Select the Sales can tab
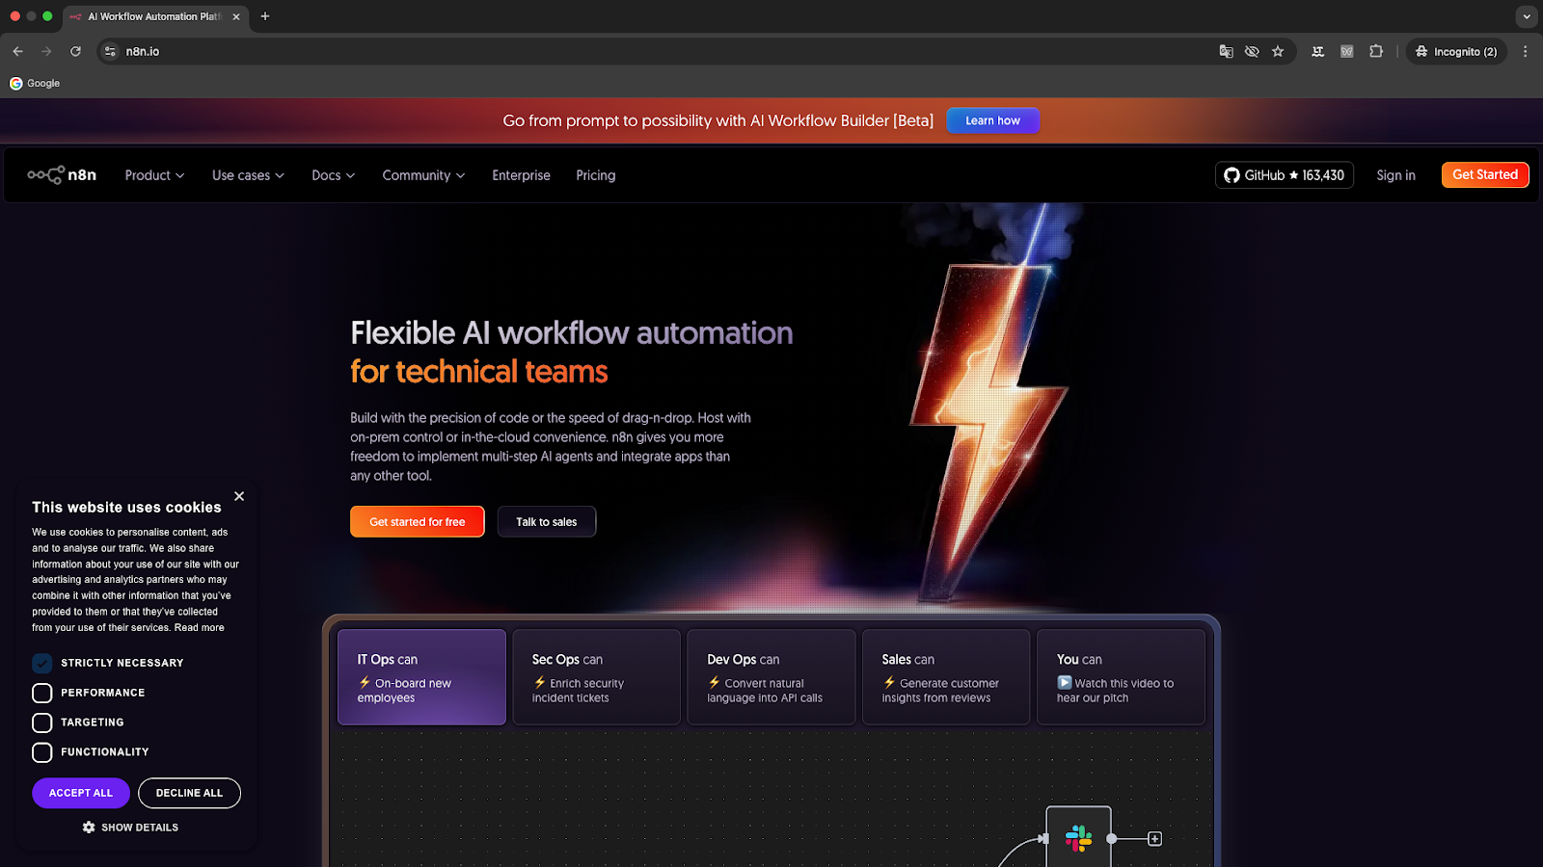Screen dimensions: 1543x867 (x=945, y=677)
